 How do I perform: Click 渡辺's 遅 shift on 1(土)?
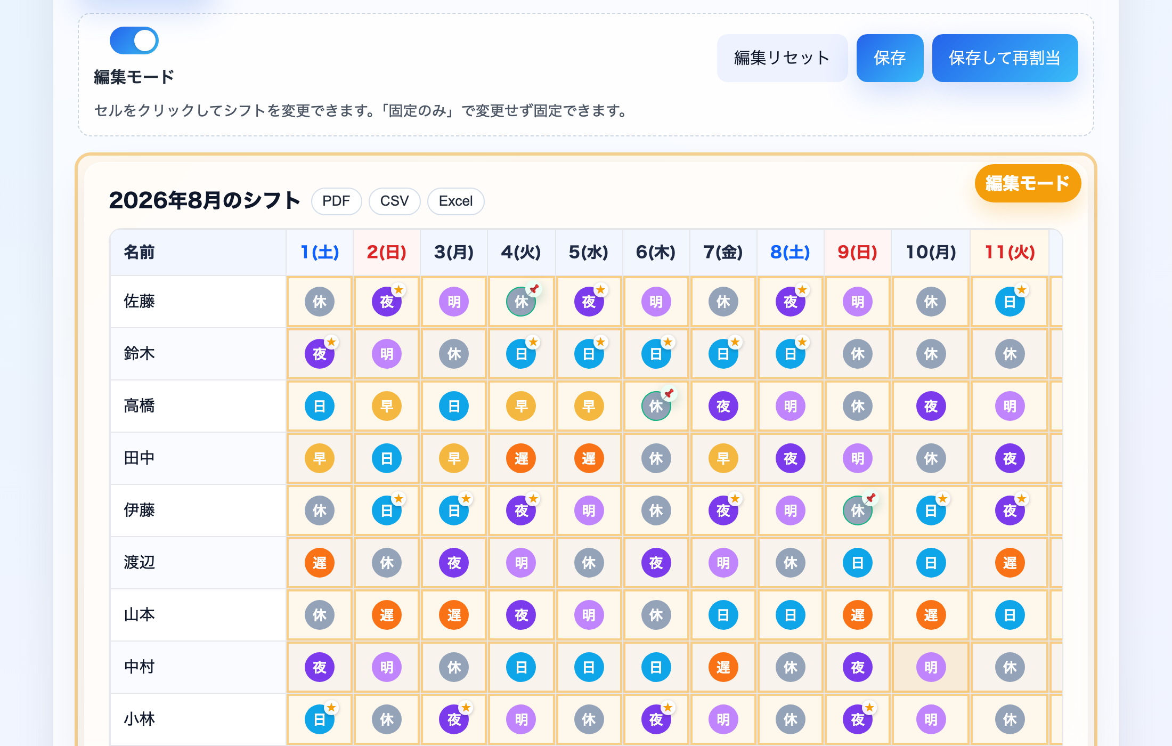(320, 563)
